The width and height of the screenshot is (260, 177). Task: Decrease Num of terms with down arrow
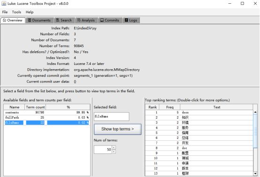click(x=114, y=152)
